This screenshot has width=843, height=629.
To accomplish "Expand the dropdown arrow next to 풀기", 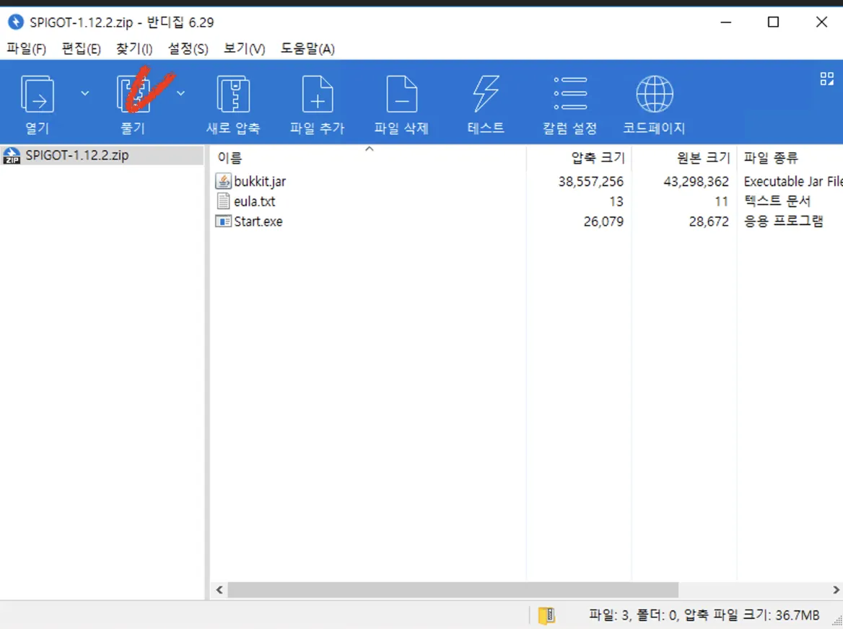I will [x=181, y=94].
